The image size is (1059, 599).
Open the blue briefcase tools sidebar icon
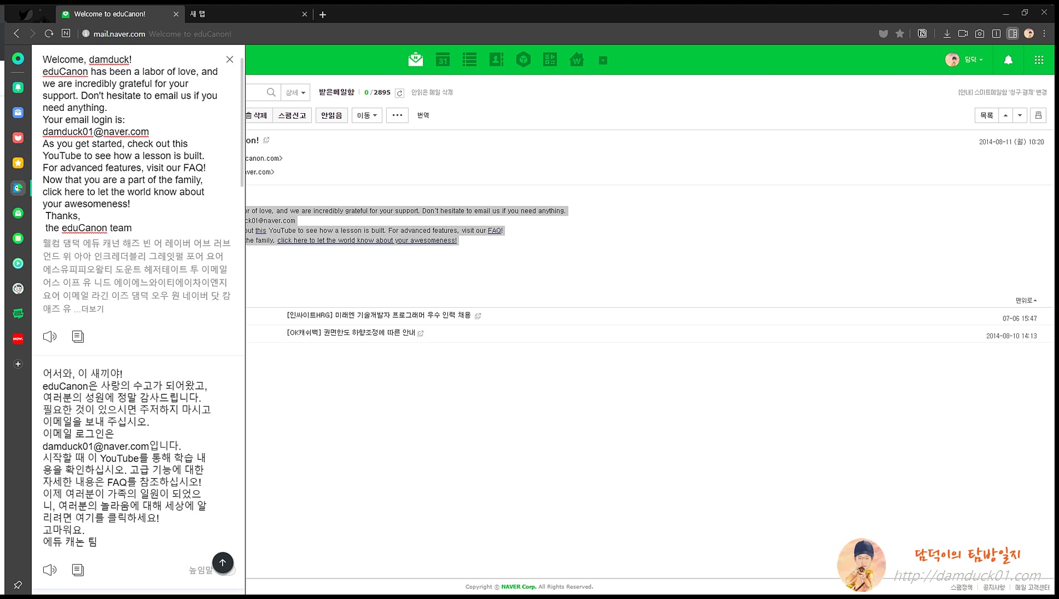click(18, 113)
